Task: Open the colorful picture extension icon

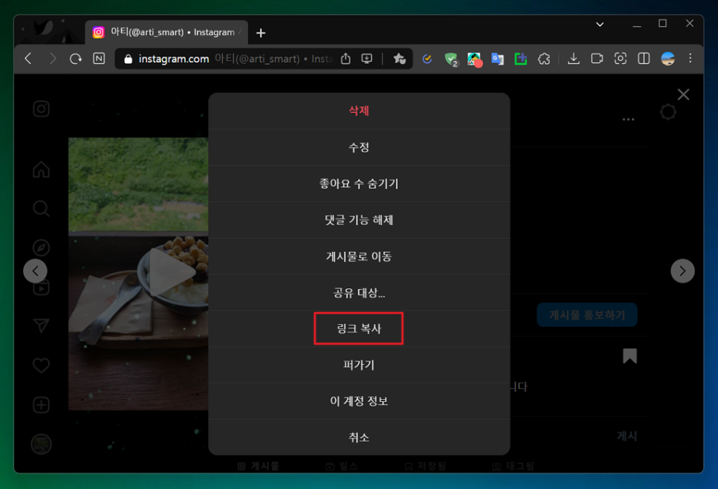Action: (474, 59)
